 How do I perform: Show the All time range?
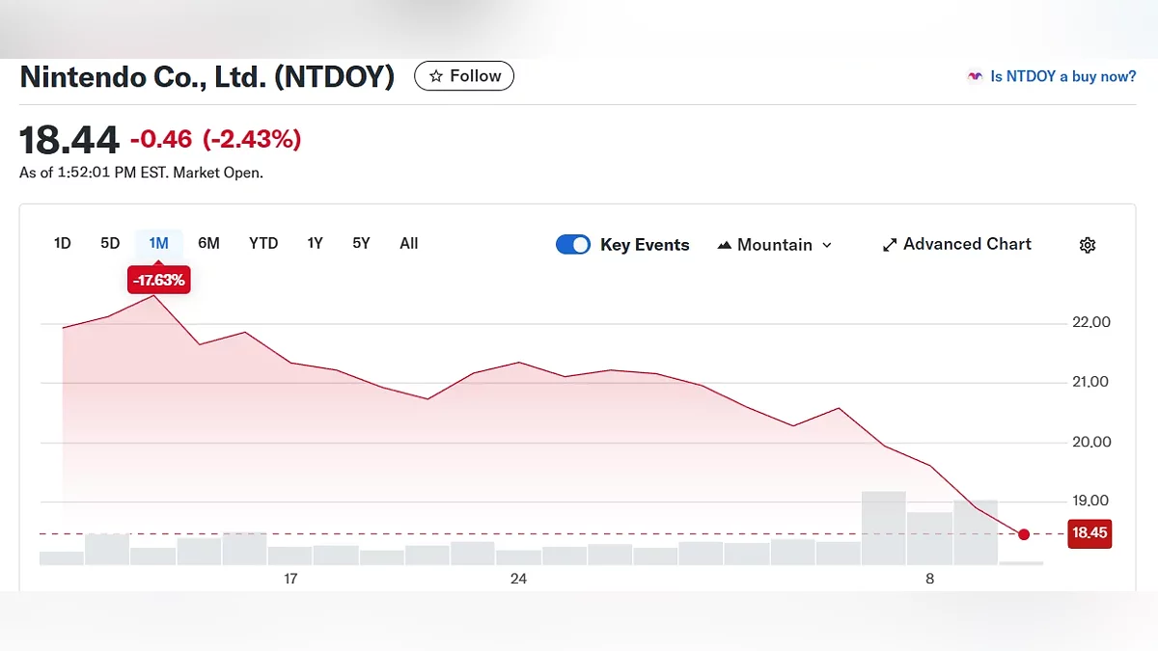(x=409, y=243)
